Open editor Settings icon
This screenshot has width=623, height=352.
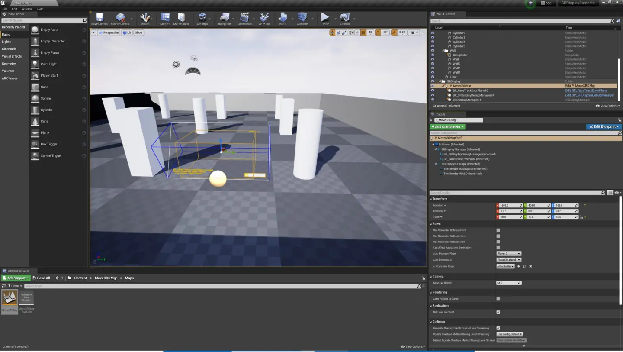(x=202, y=18)
